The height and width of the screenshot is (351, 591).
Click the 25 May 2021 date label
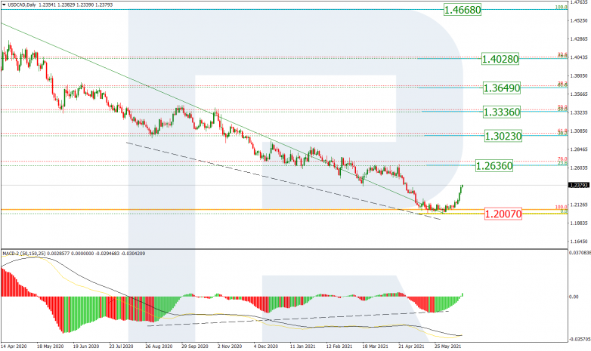click(447, 346)
